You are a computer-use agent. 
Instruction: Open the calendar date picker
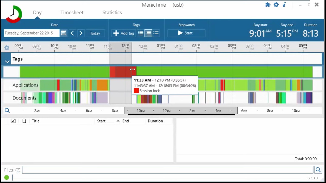click(64, 33)
